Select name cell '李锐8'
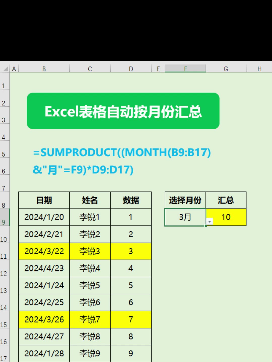 (x=90, y=337)
